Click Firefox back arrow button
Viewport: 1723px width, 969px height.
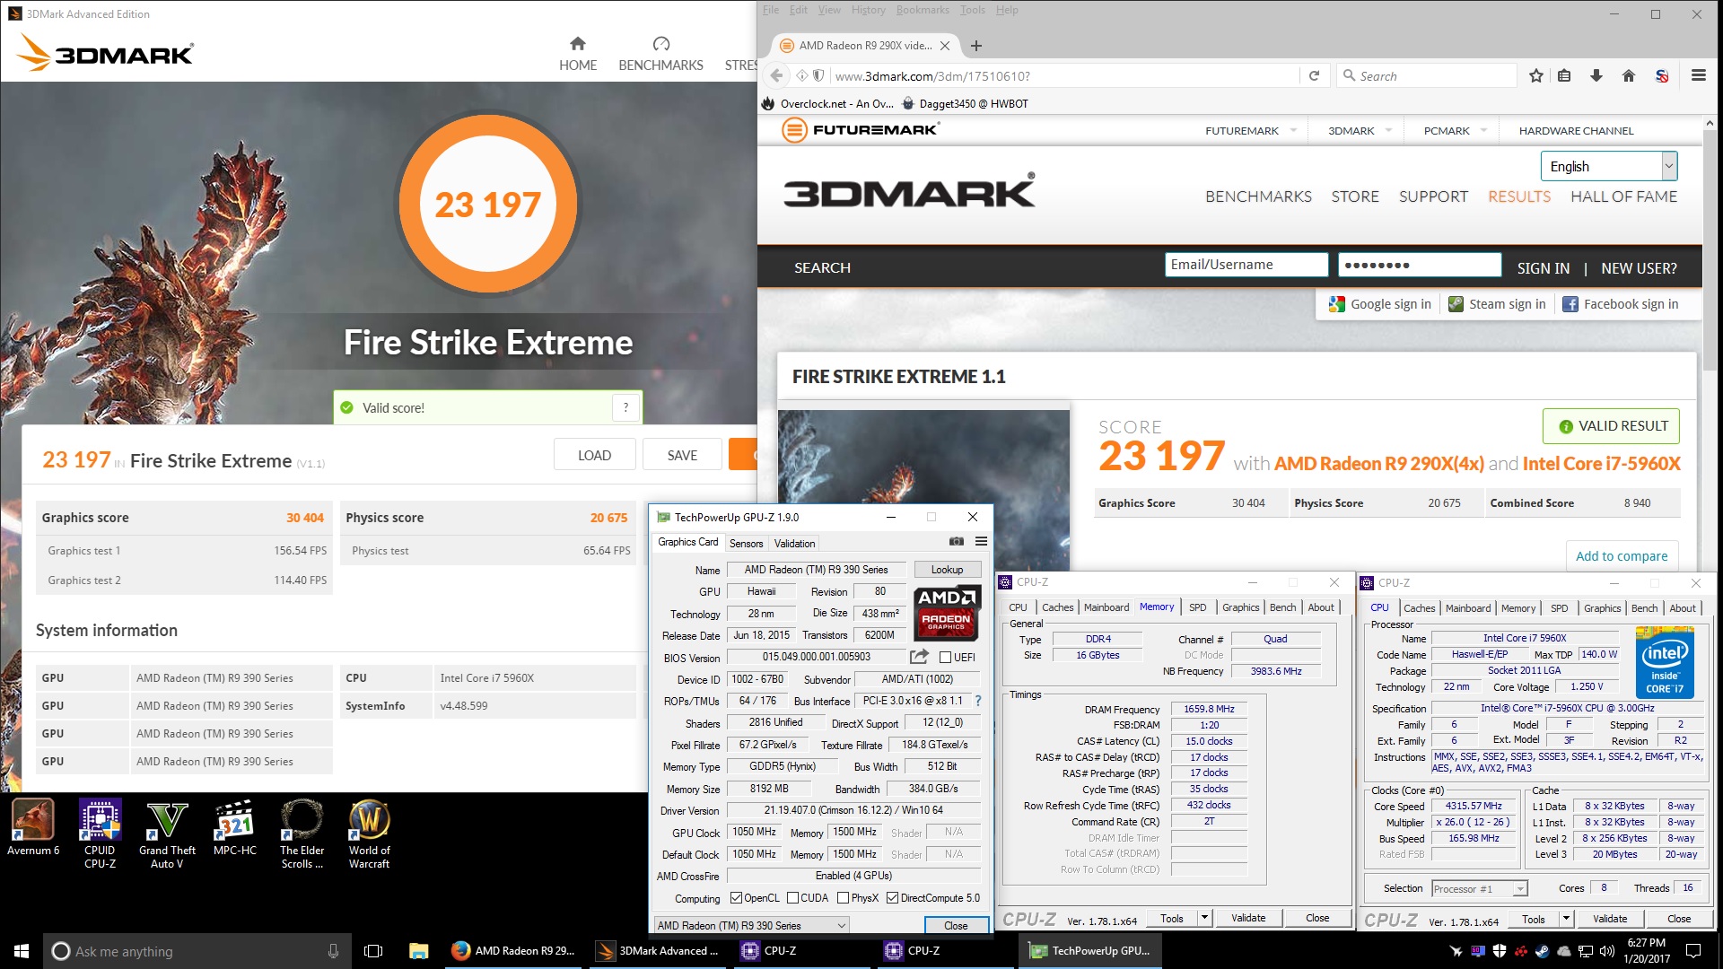coord(777,76)
